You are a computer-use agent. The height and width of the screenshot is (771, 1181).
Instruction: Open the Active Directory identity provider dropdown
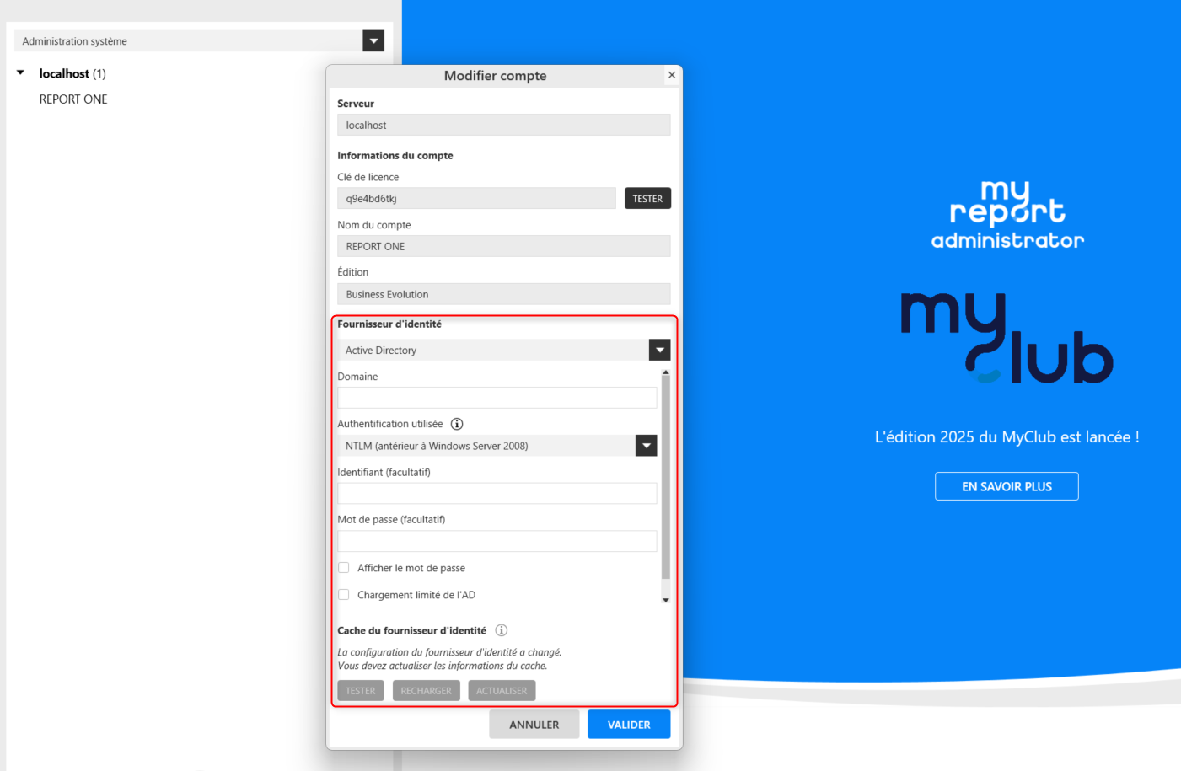[659, 350]
